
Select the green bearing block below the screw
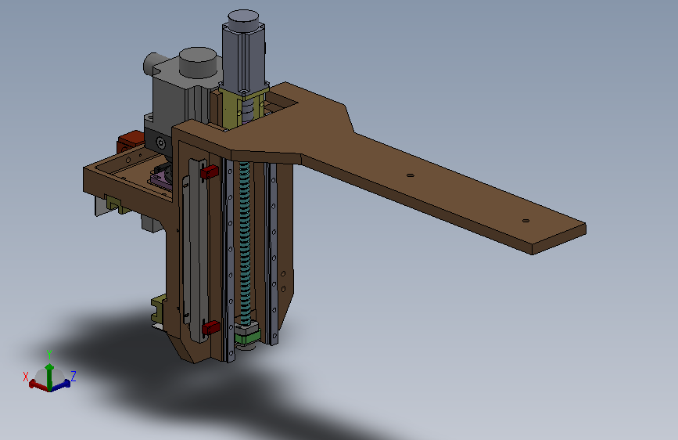click(247, 335)
